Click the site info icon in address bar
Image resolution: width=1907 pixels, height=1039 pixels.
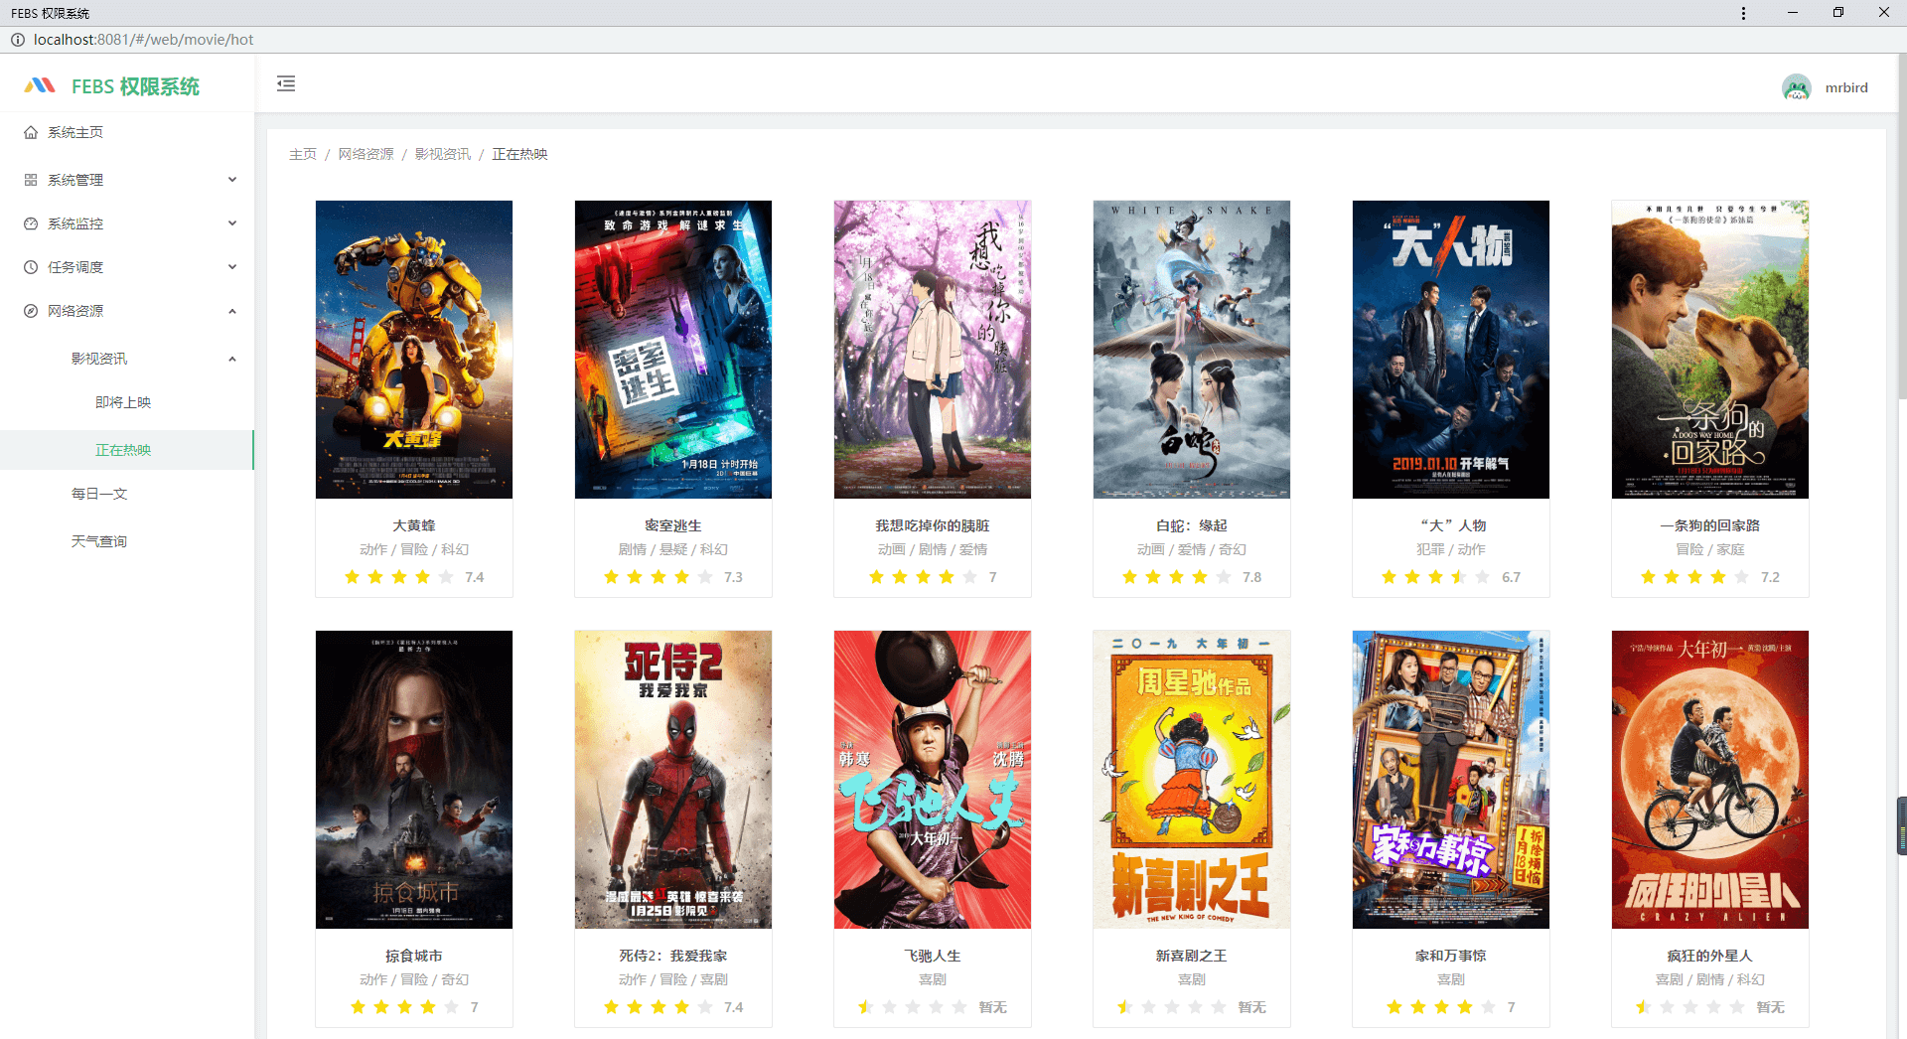[x=17, y=40]
